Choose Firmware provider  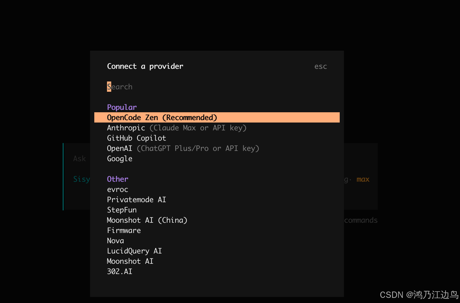217,230
